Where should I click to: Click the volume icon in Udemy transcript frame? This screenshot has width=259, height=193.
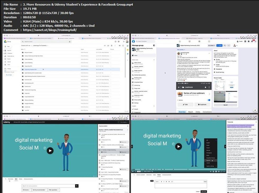211,172
